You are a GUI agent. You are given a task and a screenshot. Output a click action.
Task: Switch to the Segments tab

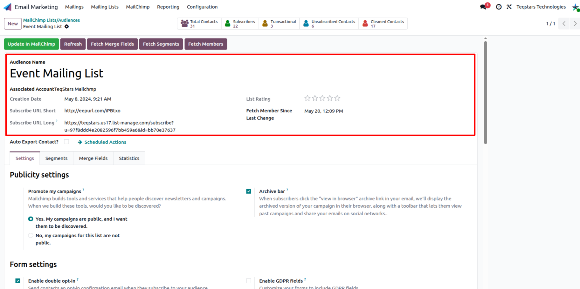[56, 158]
